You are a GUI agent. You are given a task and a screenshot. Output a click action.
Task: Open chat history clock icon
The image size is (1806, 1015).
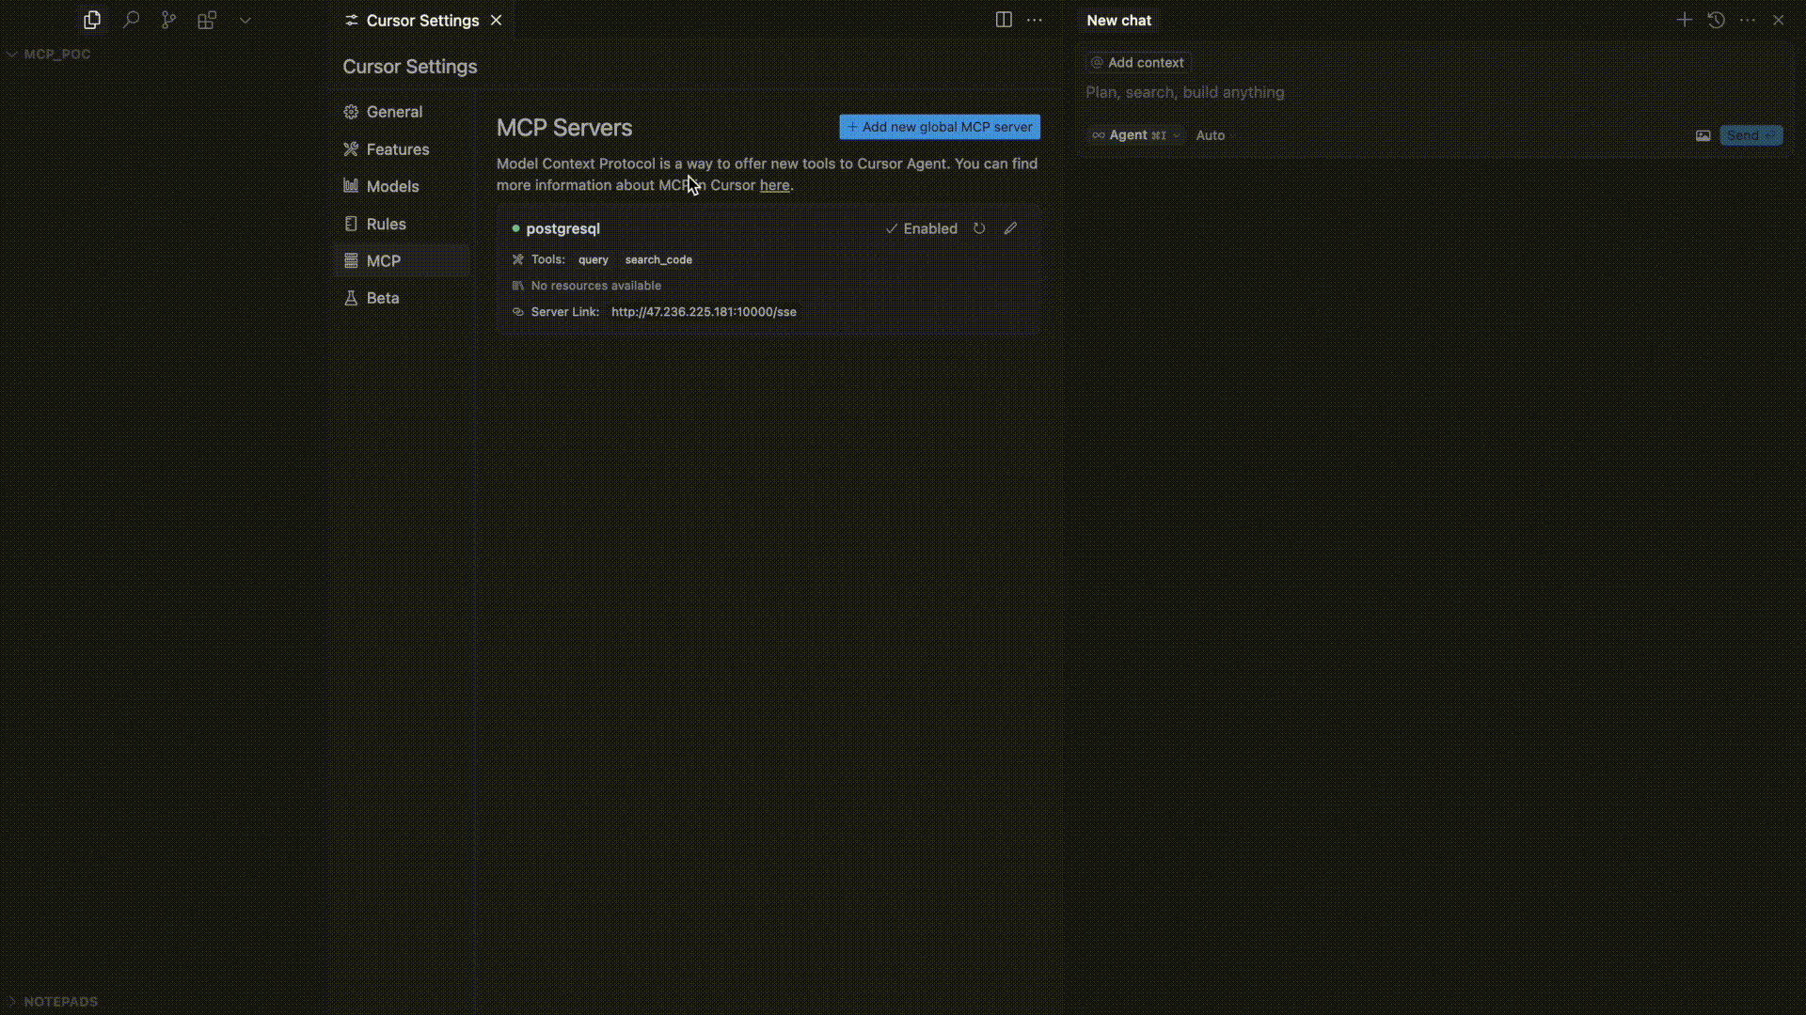tap(1717, 20)
